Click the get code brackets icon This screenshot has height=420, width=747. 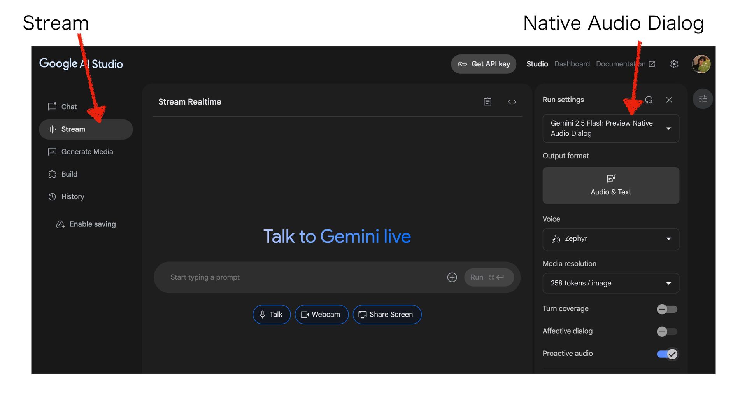click(x=512, y=102)
